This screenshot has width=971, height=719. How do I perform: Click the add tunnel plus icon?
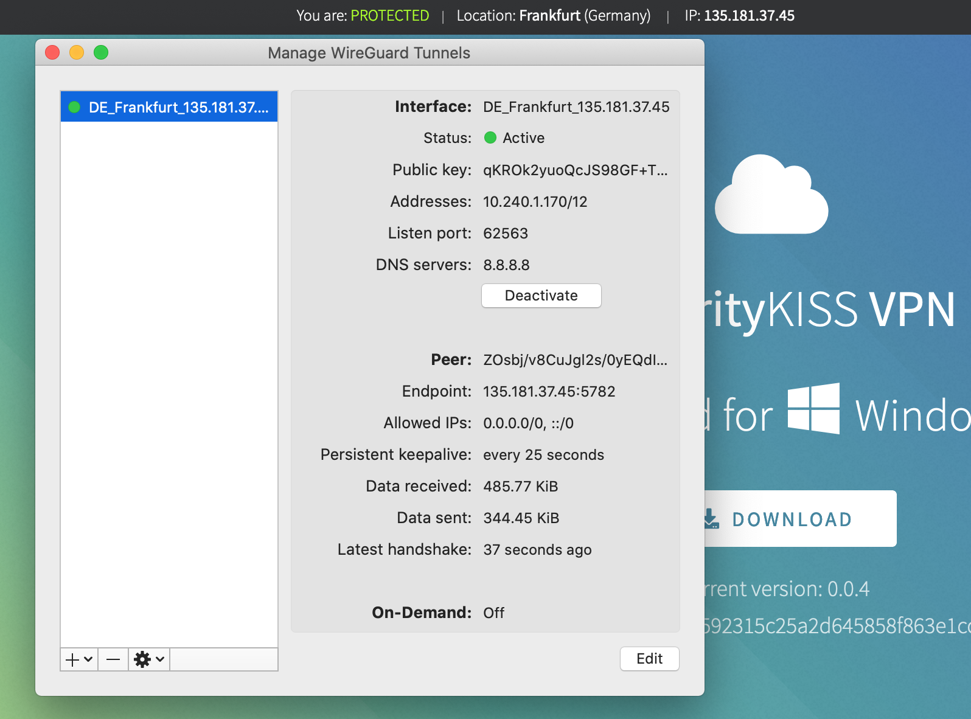click(x=79, y=659)
